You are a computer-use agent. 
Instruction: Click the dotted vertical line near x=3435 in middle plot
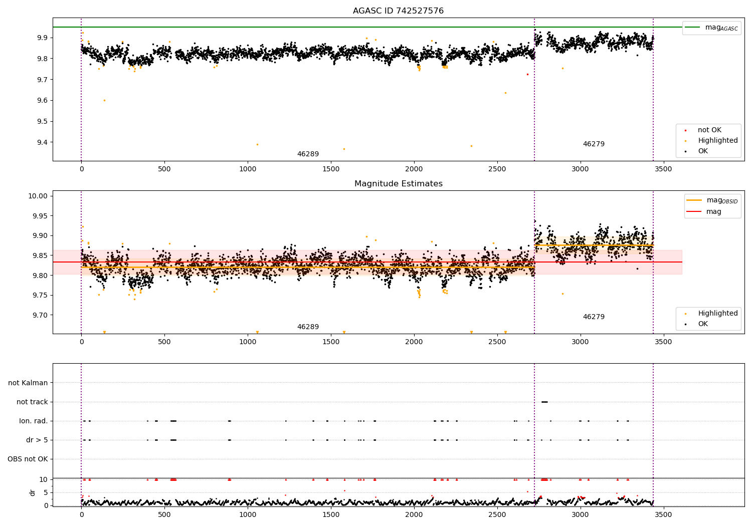653,262
